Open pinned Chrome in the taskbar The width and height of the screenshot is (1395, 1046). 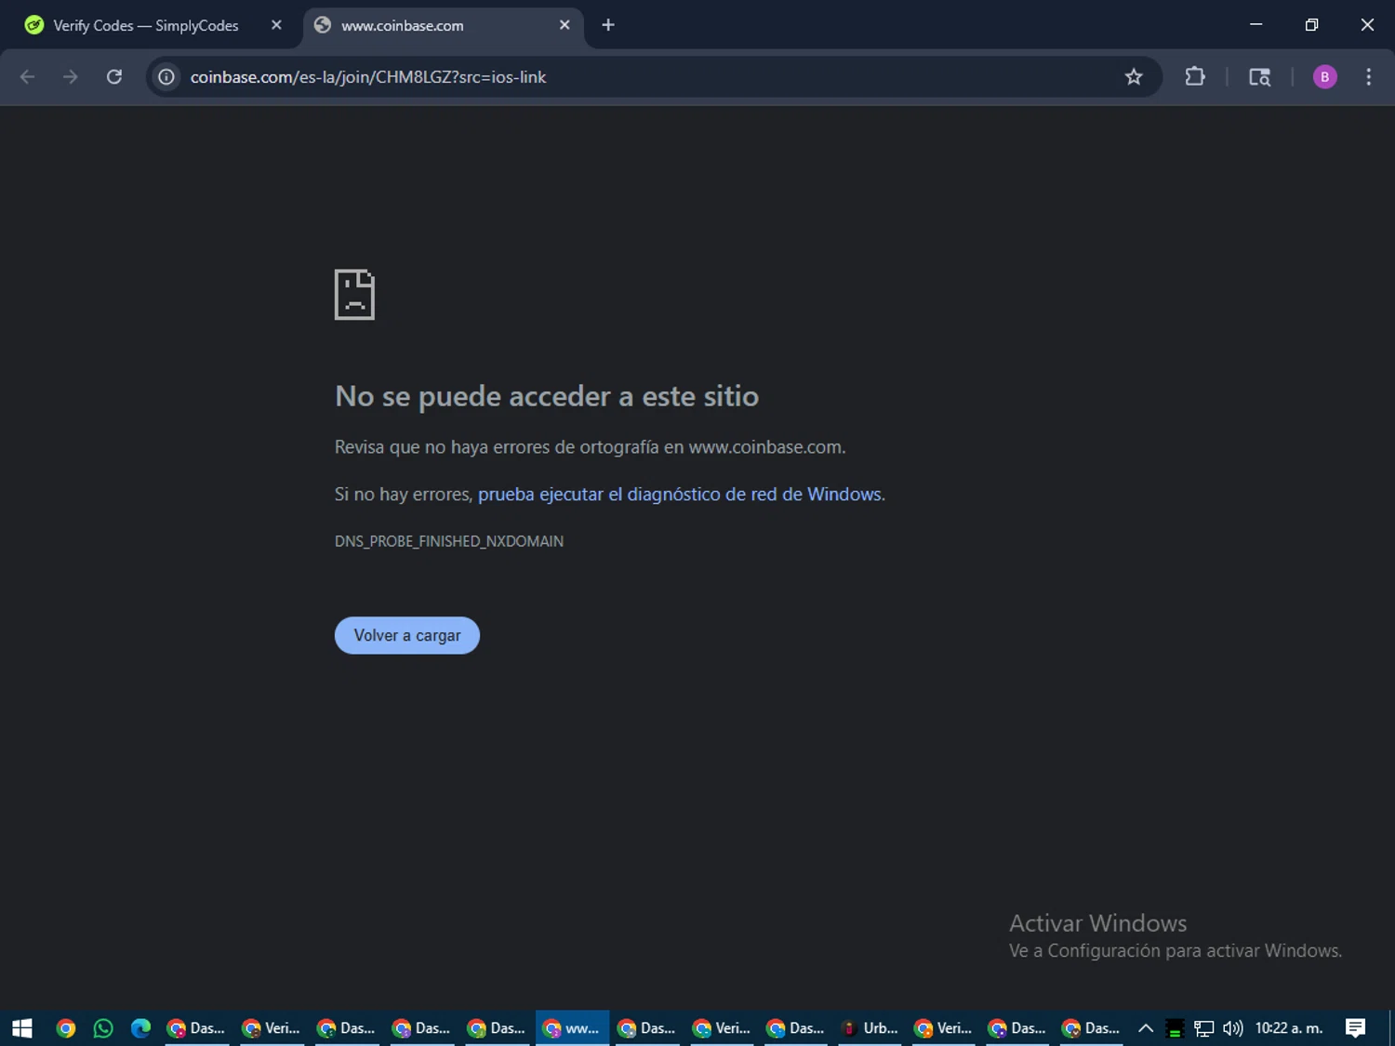[65, 1028]
